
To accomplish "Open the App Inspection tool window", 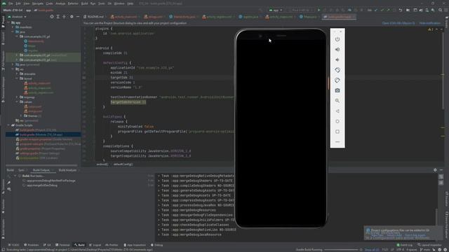I will pyautogui.click(x=135, y=245).
